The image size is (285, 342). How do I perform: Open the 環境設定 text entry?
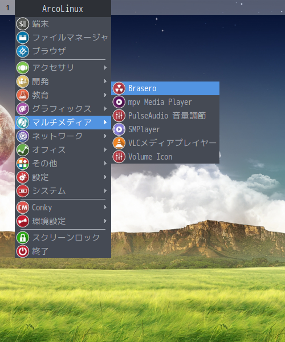click(48, 221)
